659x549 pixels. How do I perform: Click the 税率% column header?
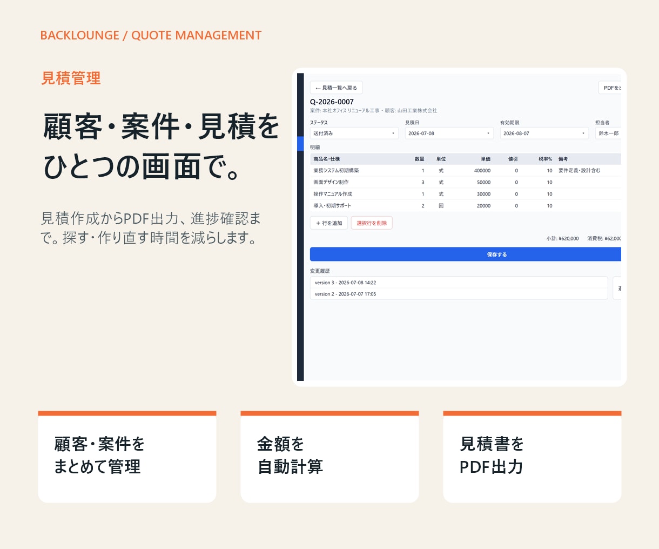click(545, 159)
